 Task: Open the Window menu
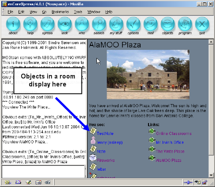pyautogui.click(x=94, y=12)
